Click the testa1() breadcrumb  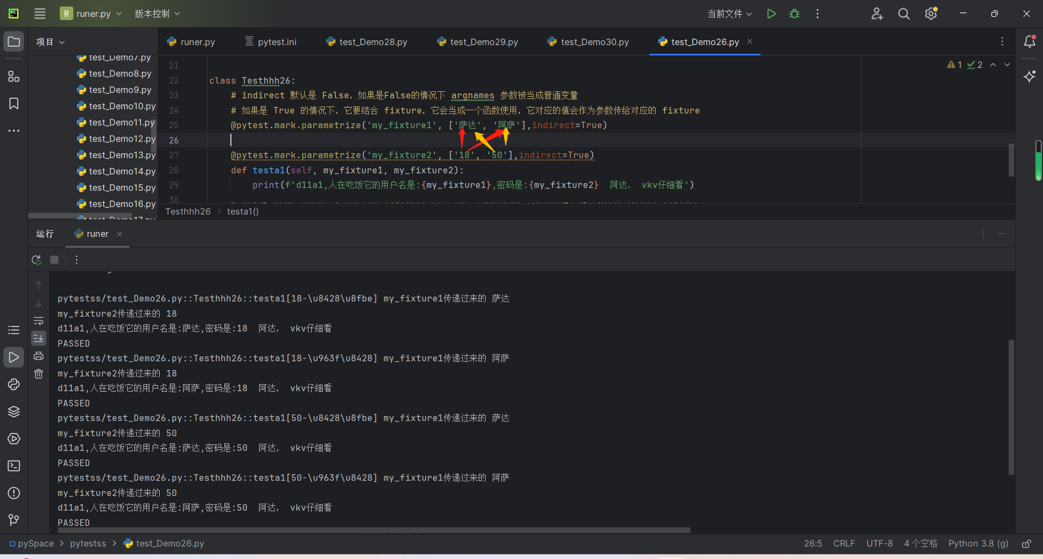coord(243,211)
